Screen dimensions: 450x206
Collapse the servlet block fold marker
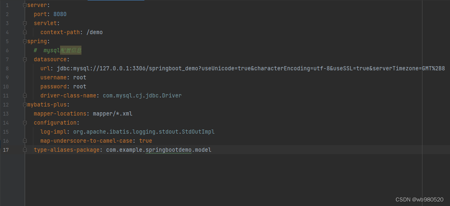click(x=25, y=23)
